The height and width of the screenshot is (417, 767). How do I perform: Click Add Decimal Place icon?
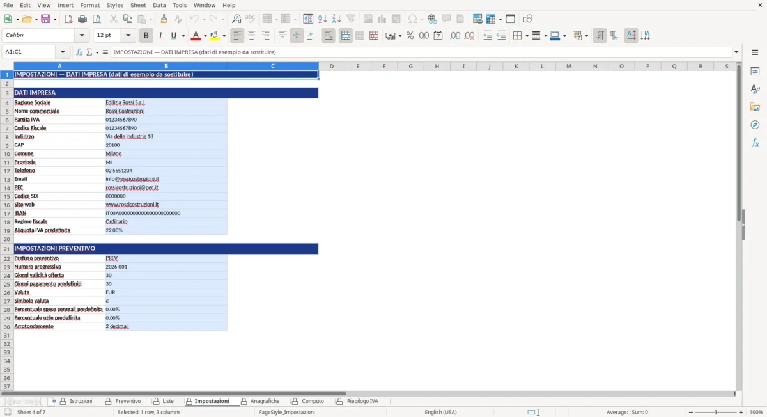tap(455, 36)
